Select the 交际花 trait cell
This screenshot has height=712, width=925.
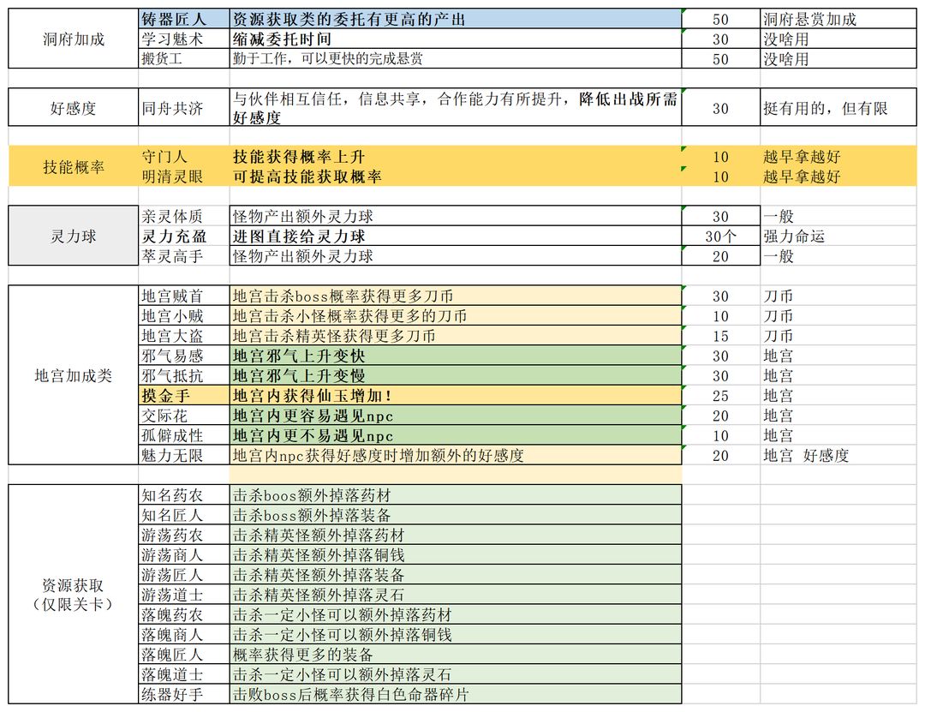click(x=184, y=415)
